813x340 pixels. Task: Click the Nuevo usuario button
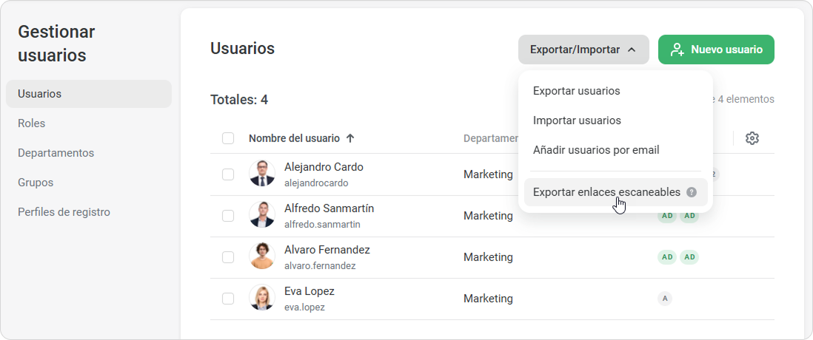[716, 50]
